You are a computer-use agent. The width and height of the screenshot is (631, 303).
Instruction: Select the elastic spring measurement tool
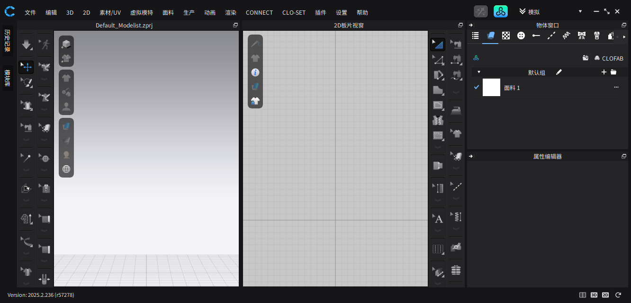(456, 217)
